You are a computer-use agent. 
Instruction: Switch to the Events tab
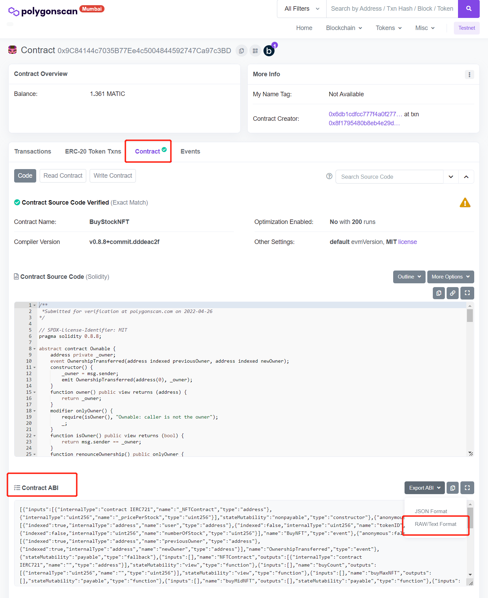click(x=190, y=151)
